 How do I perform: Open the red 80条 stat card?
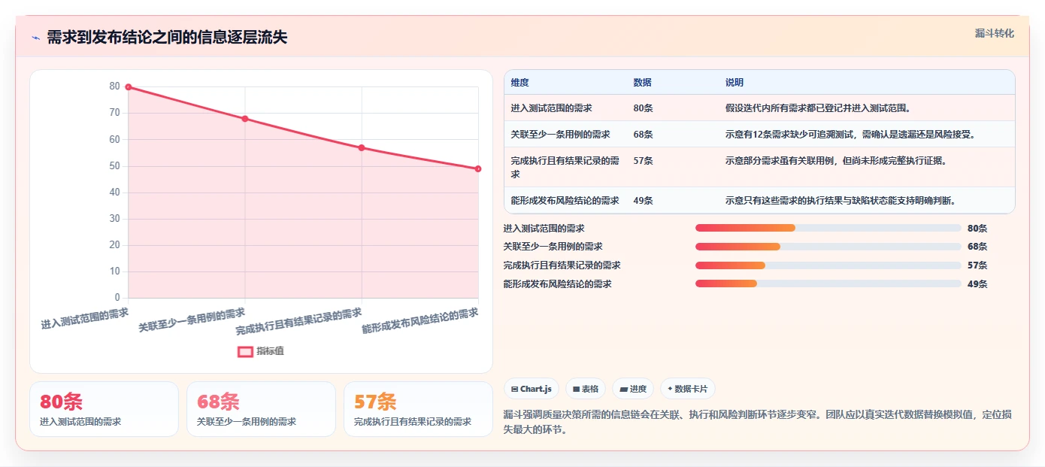[104, 409]
